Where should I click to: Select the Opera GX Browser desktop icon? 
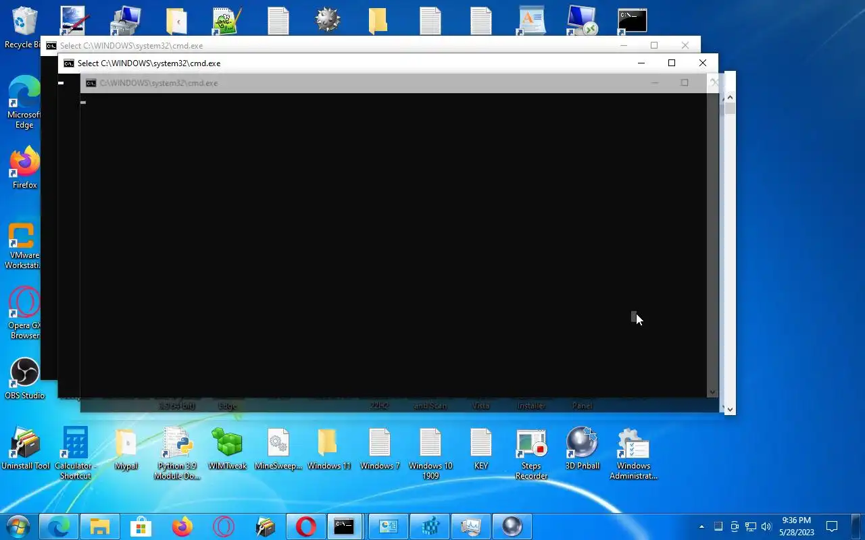pyautogui.click(x=24, y=313)
